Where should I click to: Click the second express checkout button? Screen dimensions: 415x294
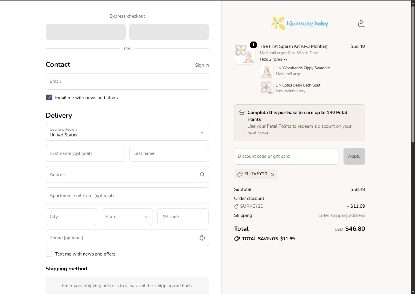point(169,32)
